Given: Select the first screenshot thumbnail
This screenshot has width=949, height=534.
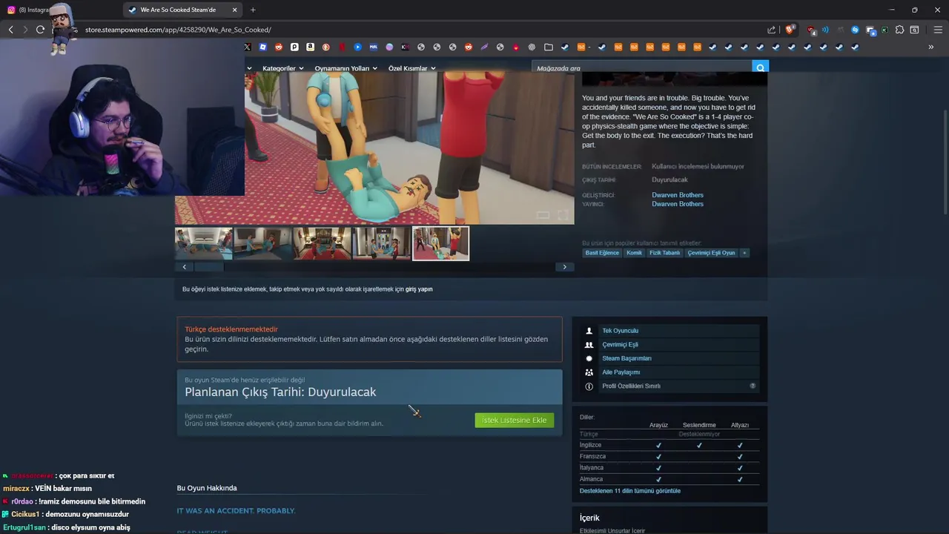Looking at the screenshot, I should 204,243.
